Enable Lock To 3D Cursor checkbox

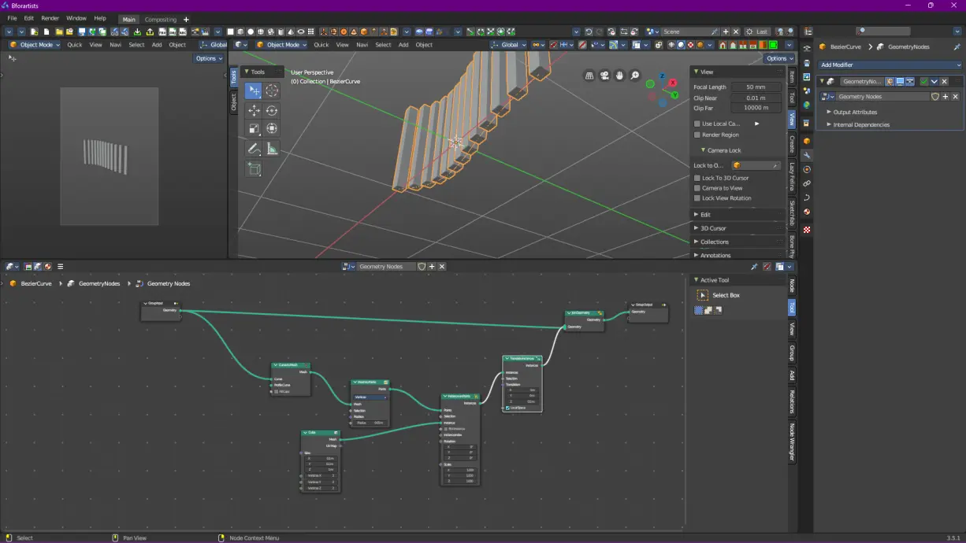[697, 178]
